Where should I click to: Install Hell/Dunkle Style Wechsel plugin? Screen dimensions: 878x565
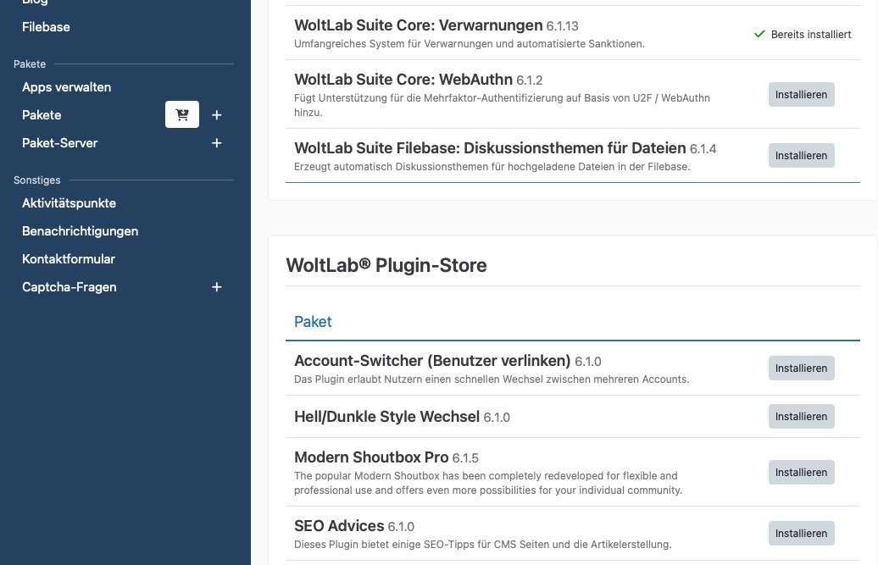click(x=801, y=417)
